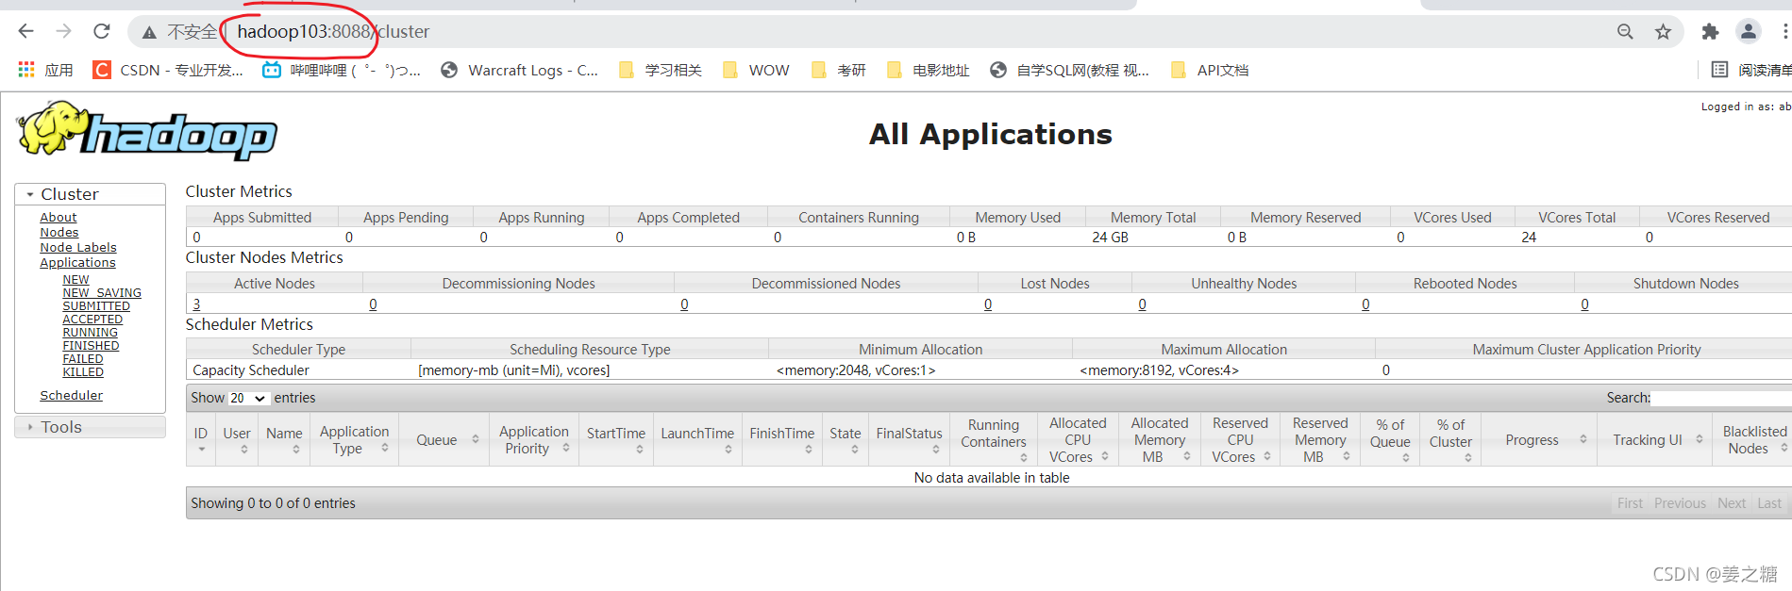Screen dimensions: 1792x591
Task: Open the 电影地址 bookmark folder
Action: pyautogui.click(x=928, y=70)
